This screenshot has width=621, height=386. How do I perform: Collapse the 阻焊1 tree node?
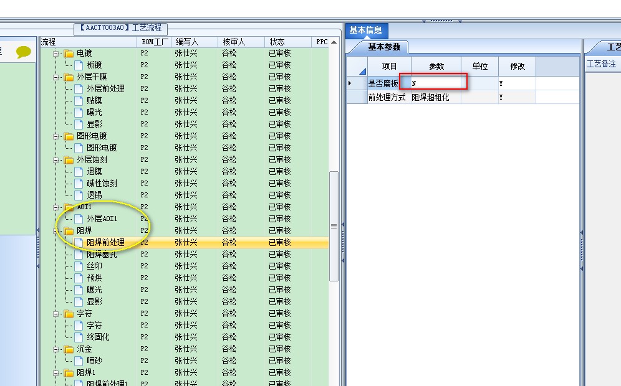coord(56,374)
